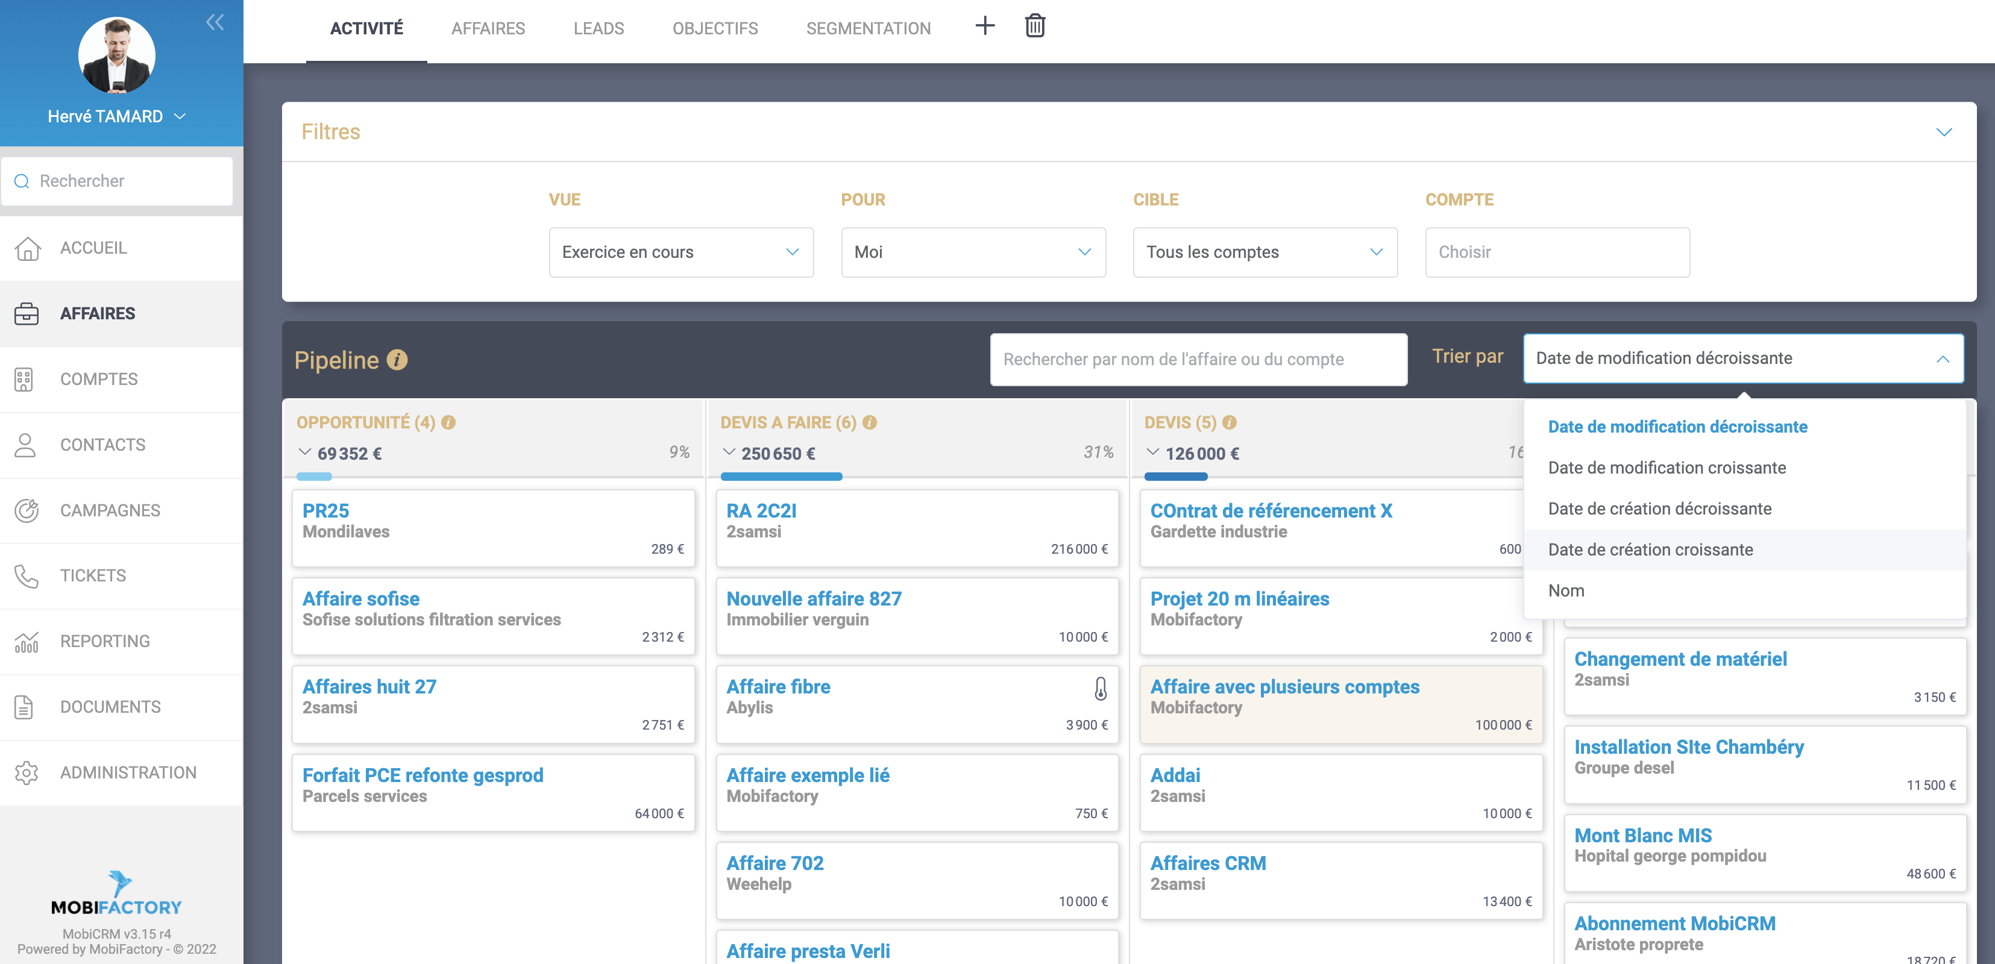The height and width of the screenshot is (964, 1995).
Task: Expand the Cible 'Tous les comptes' dropdown
Action: [x=1265, y=252]
